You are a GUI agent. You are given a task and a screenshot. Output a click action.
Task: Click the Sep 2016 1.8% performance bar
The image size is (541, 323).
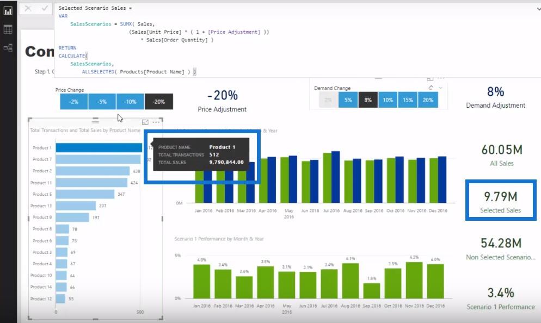click(x=372, y=291)
